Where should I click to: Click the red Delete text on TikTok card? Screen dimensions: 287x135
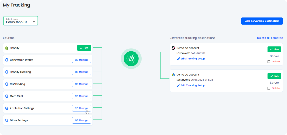click(x=276, y=62)
